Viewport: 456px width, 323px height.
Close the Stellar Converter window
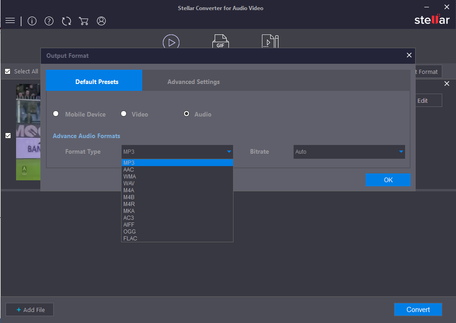(447, 7)
